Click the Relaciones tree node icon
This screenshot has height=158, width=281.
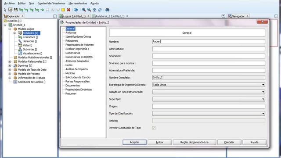20,37
